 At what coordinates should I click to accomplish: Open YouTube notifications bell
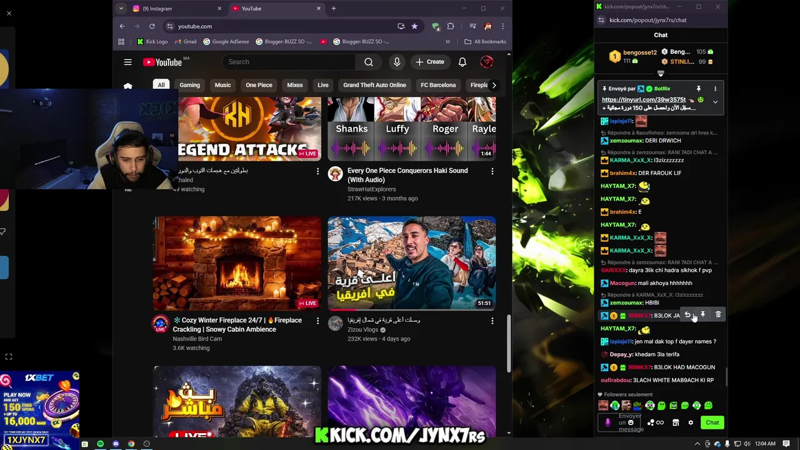pos(462,62)
